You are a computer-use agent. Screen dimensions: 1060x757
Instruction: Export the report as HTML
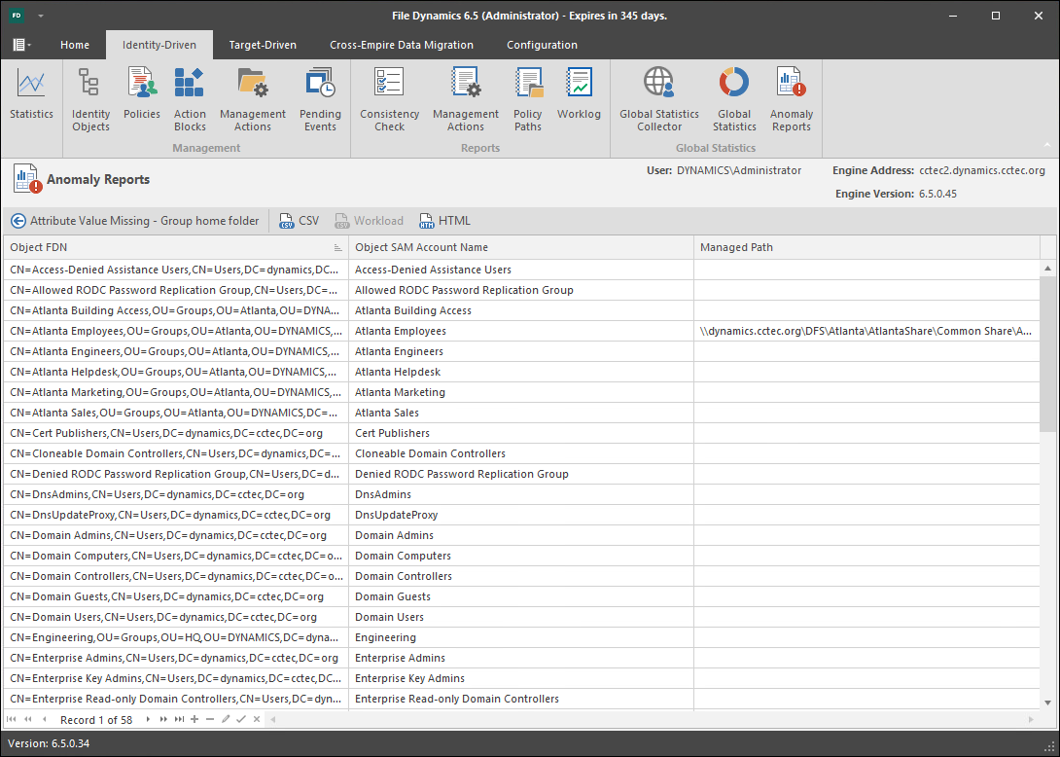pyautogui.click(x=444, y=221)
